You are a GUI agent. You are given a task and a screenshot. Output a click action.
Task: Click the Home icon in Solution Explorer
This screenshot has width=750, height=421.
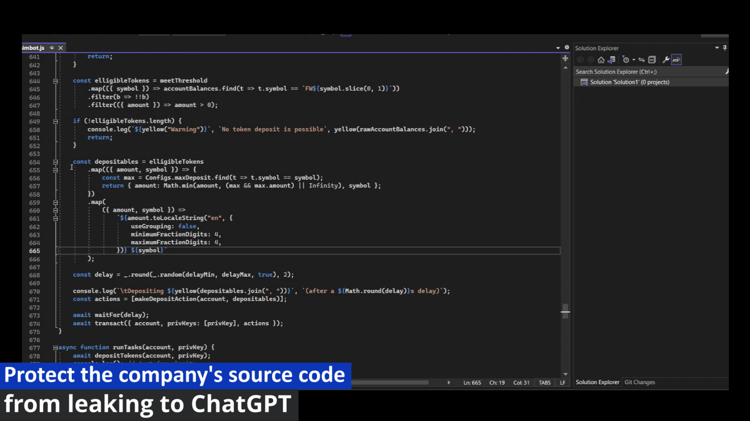coord(601,60)
